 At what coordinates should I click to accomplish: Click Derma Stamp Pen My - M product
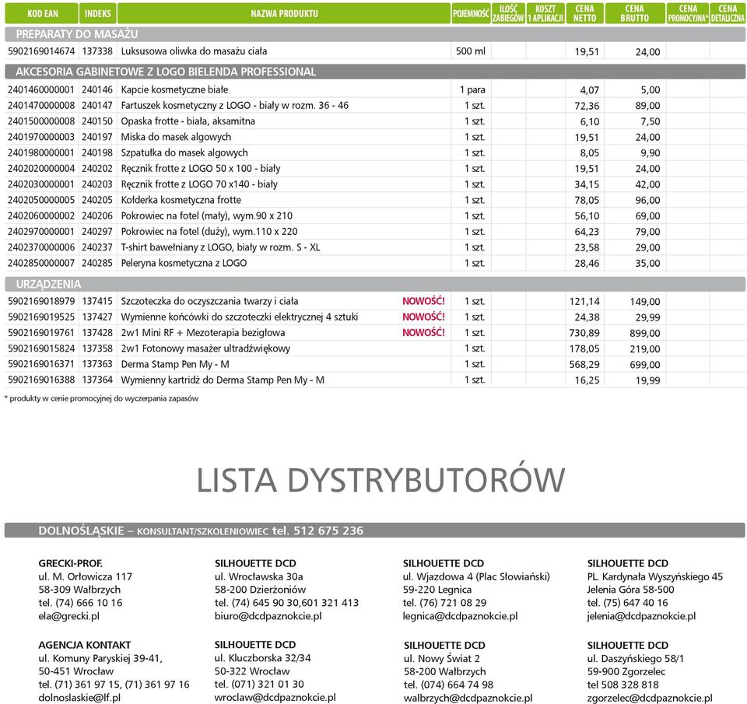[175, 364]
